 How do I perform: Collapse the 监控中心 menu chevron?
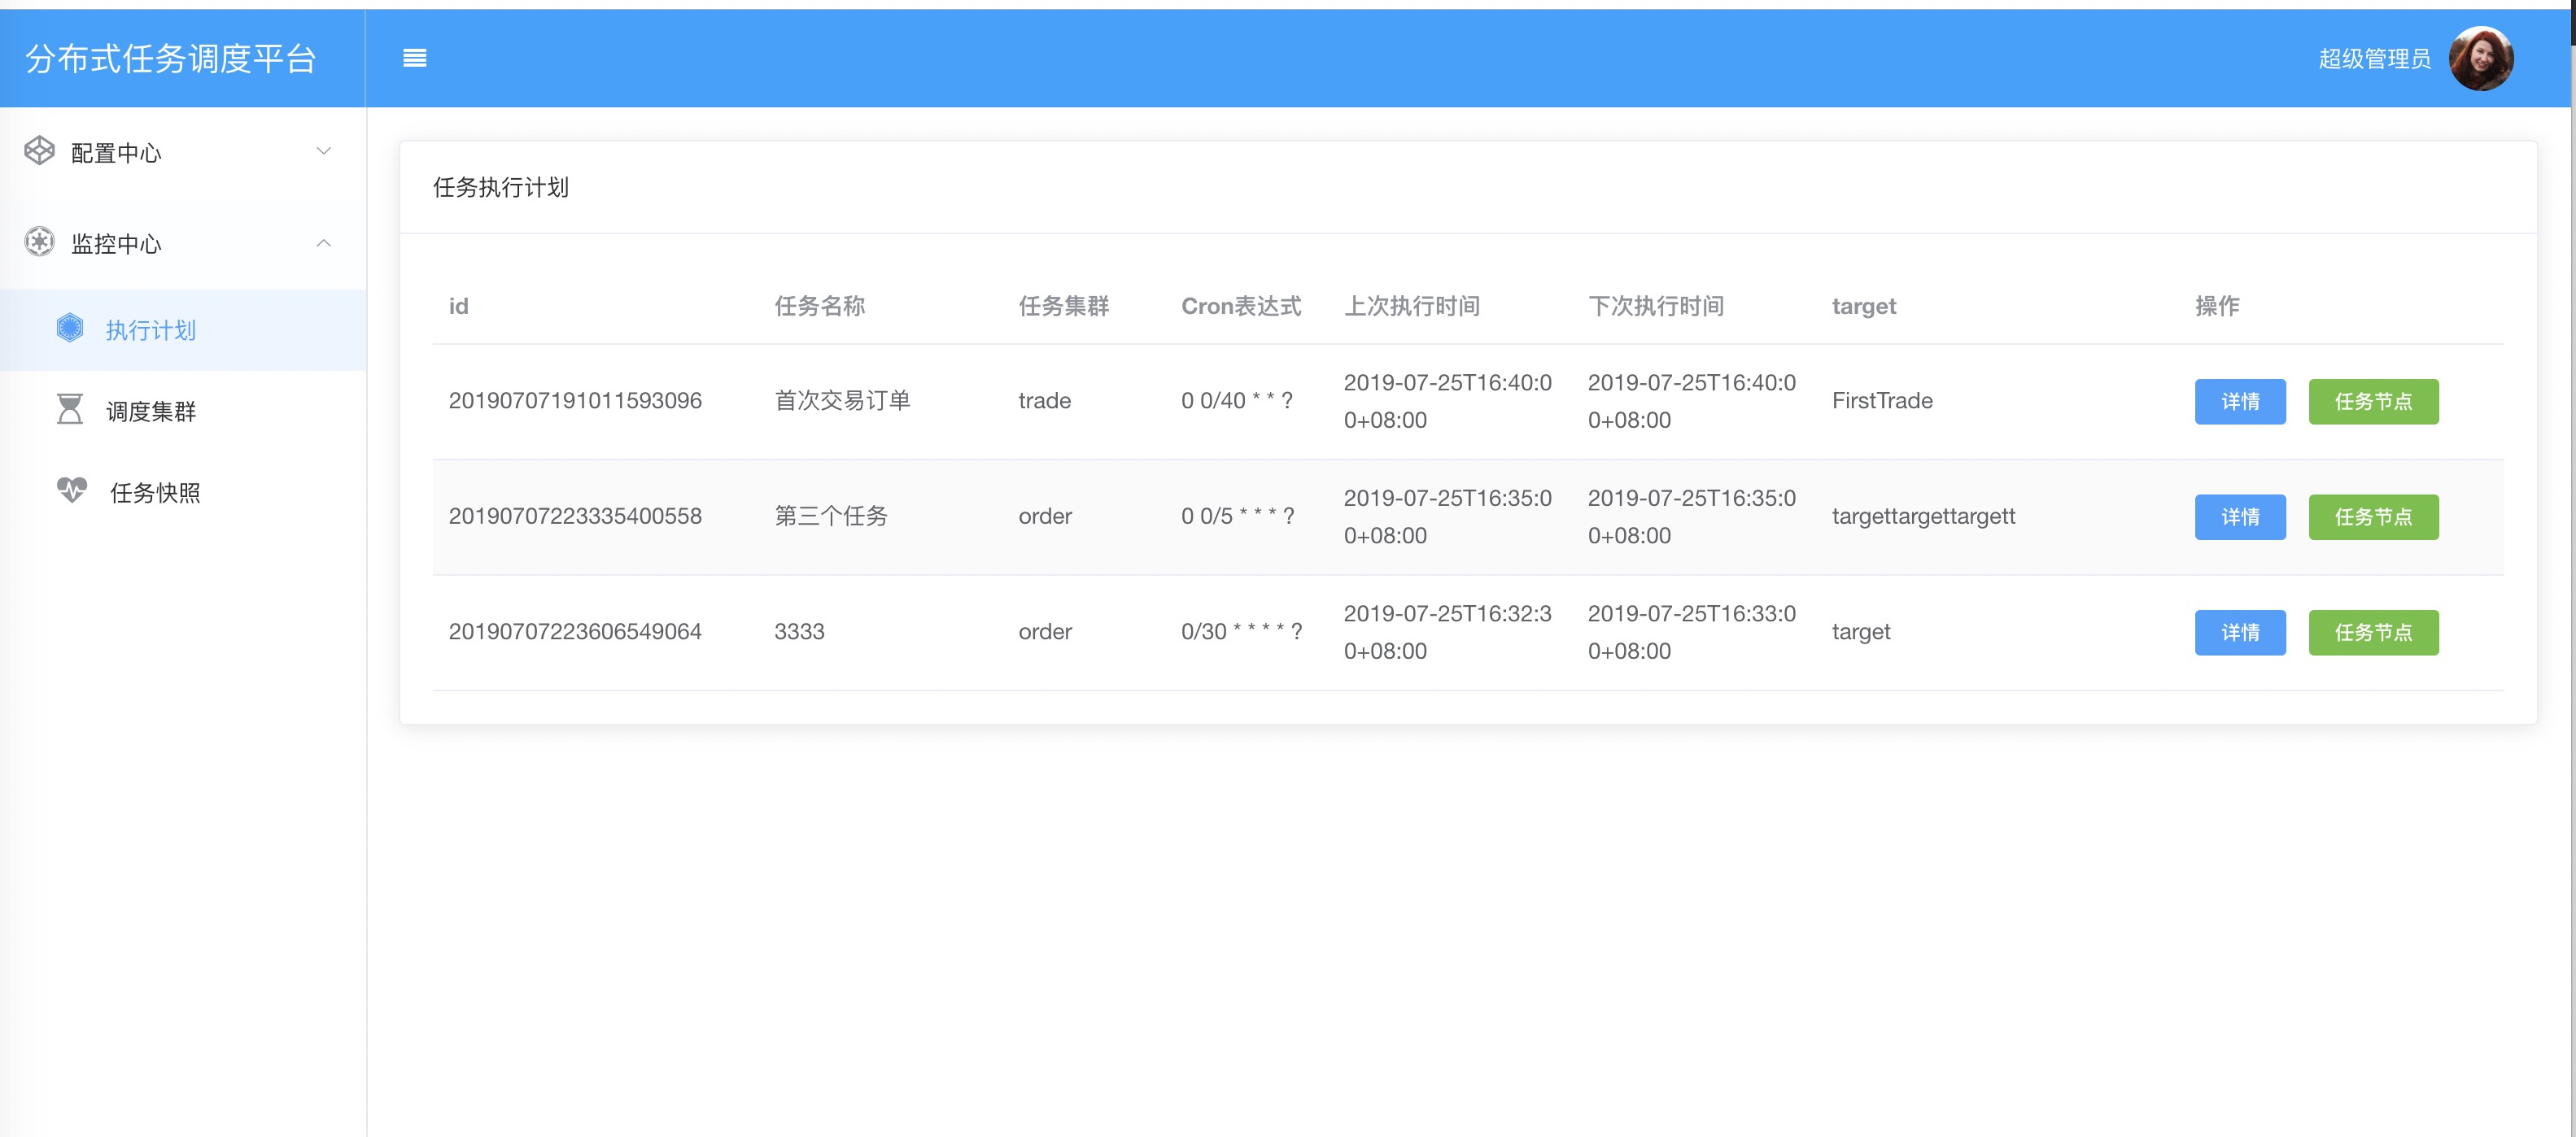coord(323,243)
